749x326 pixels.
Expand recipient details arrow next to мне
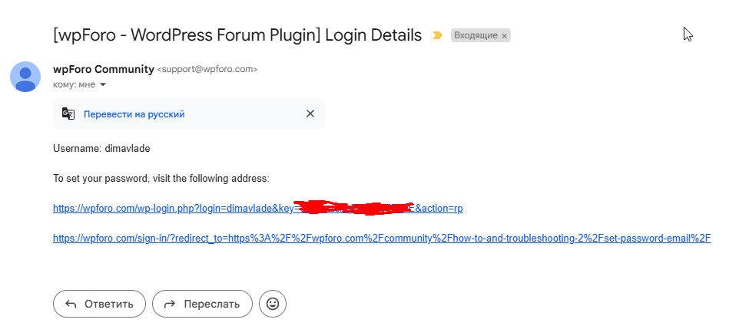point(102,85)
